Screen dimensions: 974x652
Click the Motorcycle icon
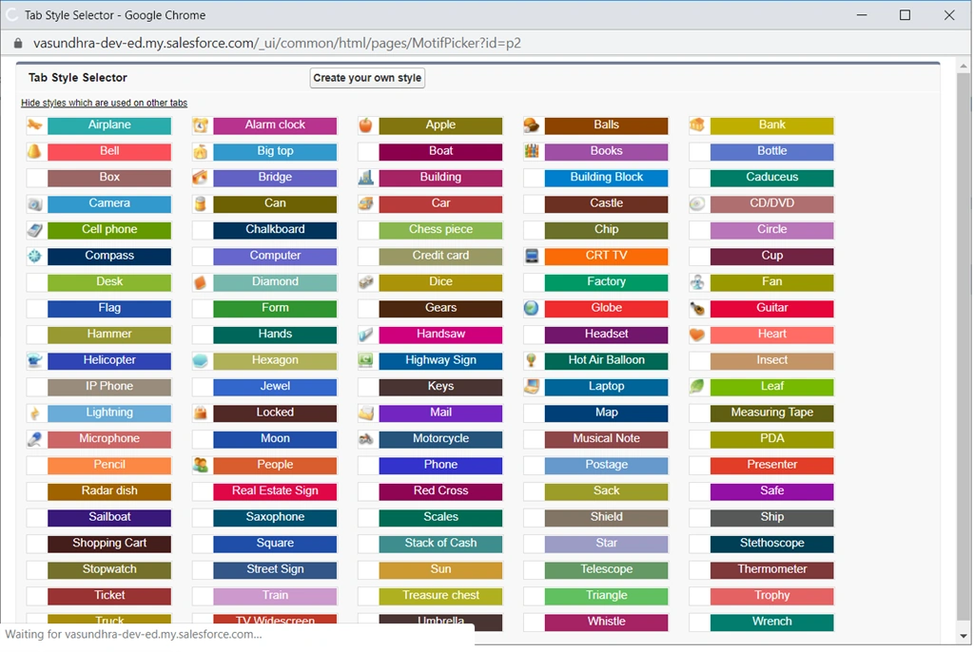tap(366, 439)
